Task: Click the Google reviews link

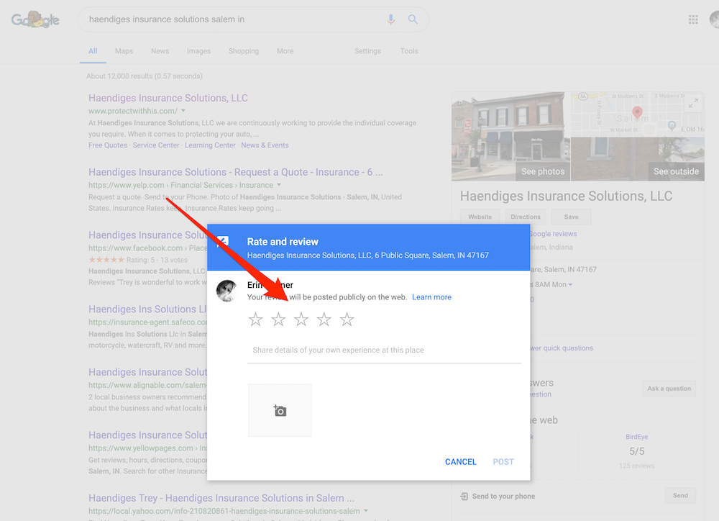Action: [x=552, y=234]
